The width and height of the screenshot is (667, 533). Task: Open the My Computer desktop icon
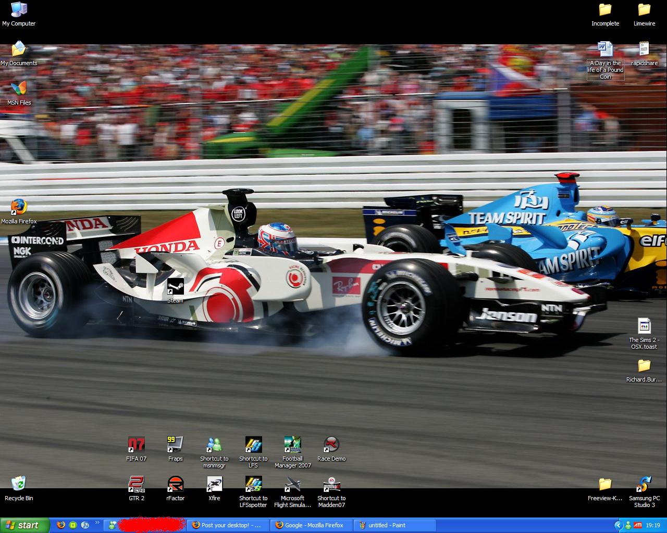(19, 14)
